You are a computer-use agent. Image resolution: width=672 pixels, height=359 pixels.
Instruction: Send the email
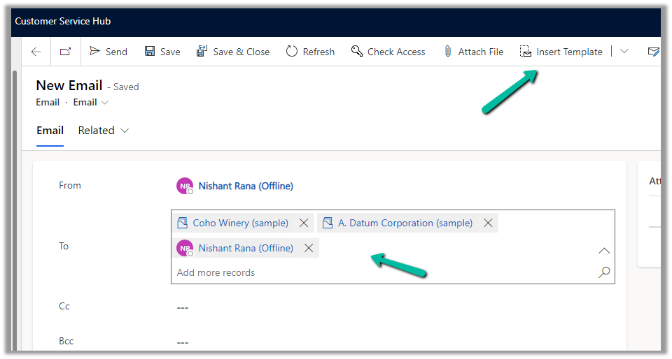pos(108,52)
